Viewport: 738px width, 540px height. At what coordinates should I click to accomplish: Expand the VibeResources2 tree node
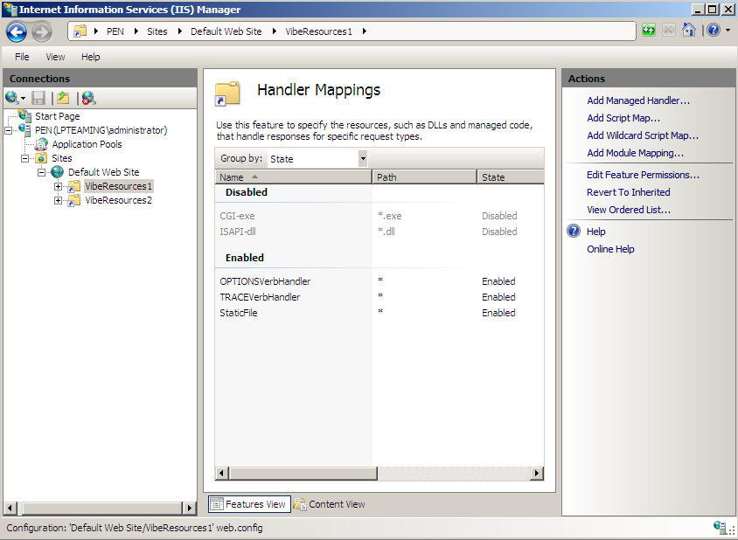tap(58, 201)
